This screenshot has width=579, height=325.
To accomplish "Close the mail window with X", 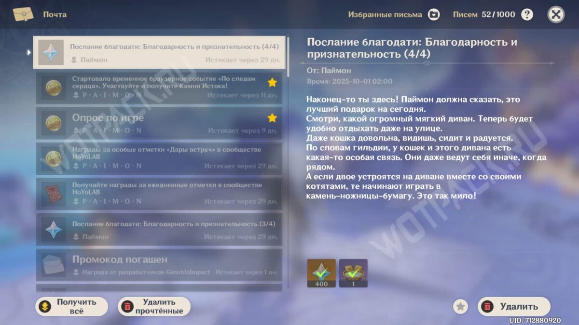I will (556, 14).
